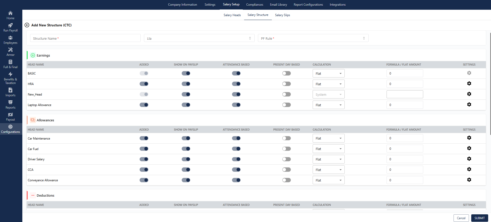491x222 pixels.
Task: Open the Configurations gear icon
Action: [x=10, y=127]
